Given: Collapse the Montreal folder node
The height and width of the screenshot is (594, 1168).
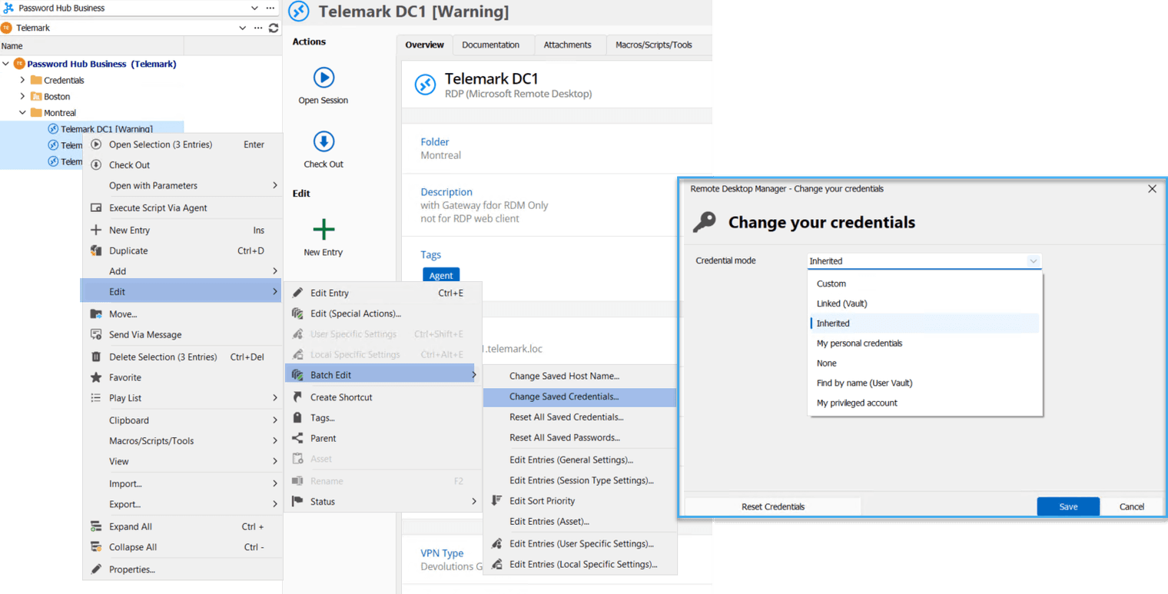Looking at the screenshot, I should coord(22,113).
